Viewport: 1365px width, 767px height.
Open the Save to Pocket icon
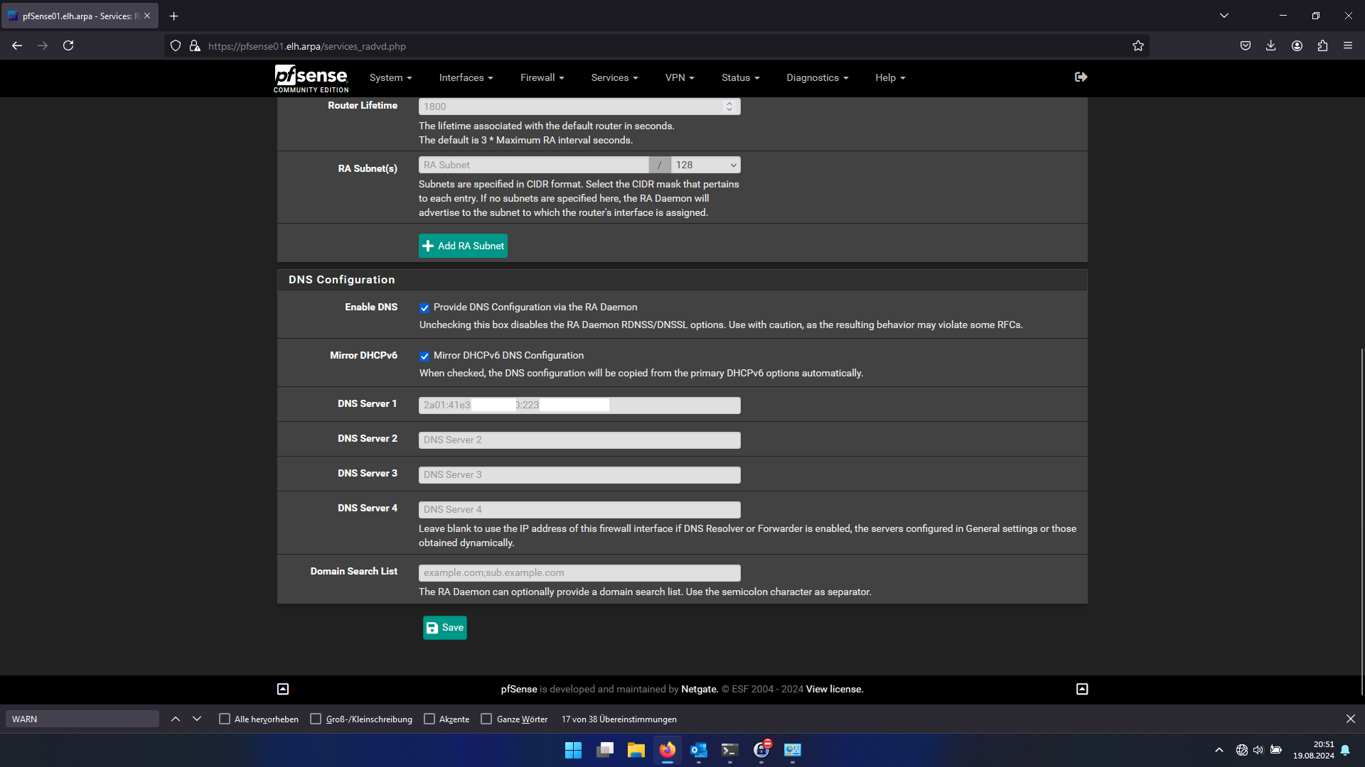1246,45
